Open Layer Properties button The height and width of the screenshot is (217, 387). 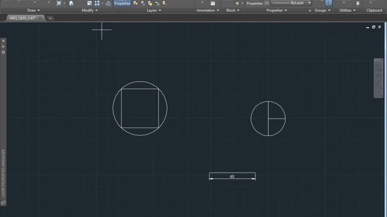[122, 3]
